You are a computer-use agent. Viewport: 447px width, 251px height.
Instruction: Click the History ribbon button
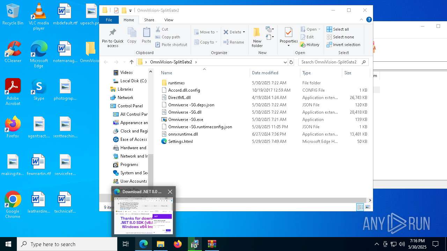(309, 45)
